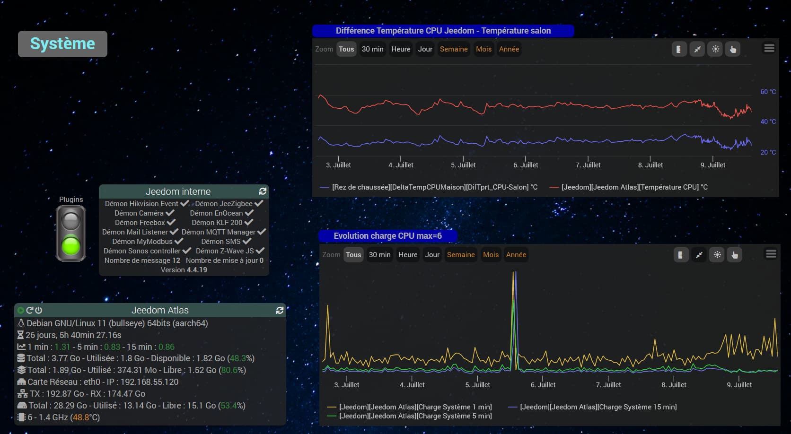Click the reboot icon on Jeedom Atlas header

30,310
